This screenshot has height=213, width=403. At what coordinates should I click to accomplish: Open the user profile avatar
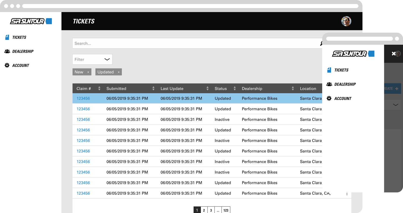coord(346,21)
